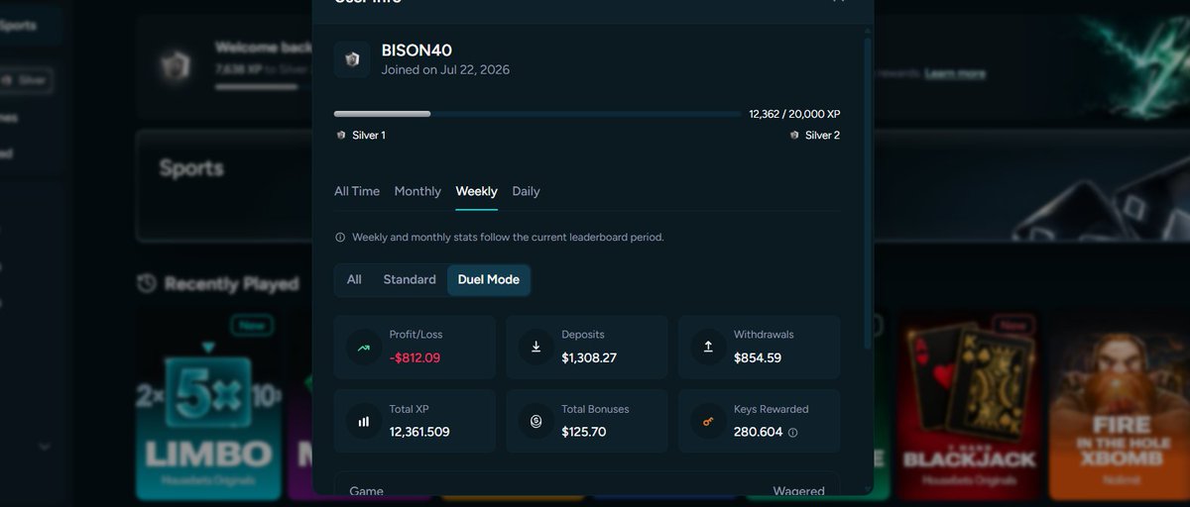Viewport: 1190px width, 507px height.
Task: Open the Daily stats tab
Action: [x=526, y=191]
